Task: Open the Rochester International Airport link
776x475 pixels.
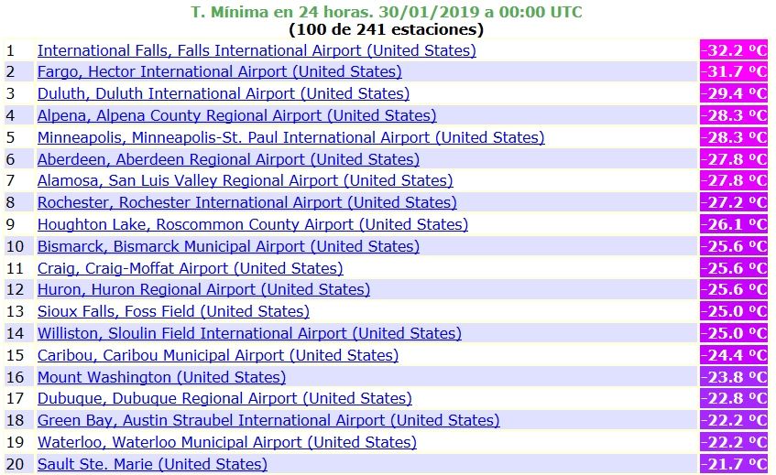Action: (247, 202)
